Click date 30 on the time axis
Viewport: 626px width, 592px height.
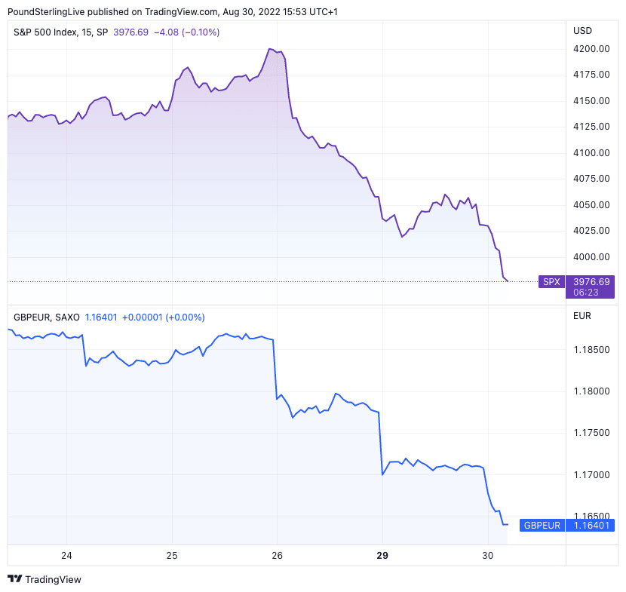pyautogui.click(x=487, y=556)
